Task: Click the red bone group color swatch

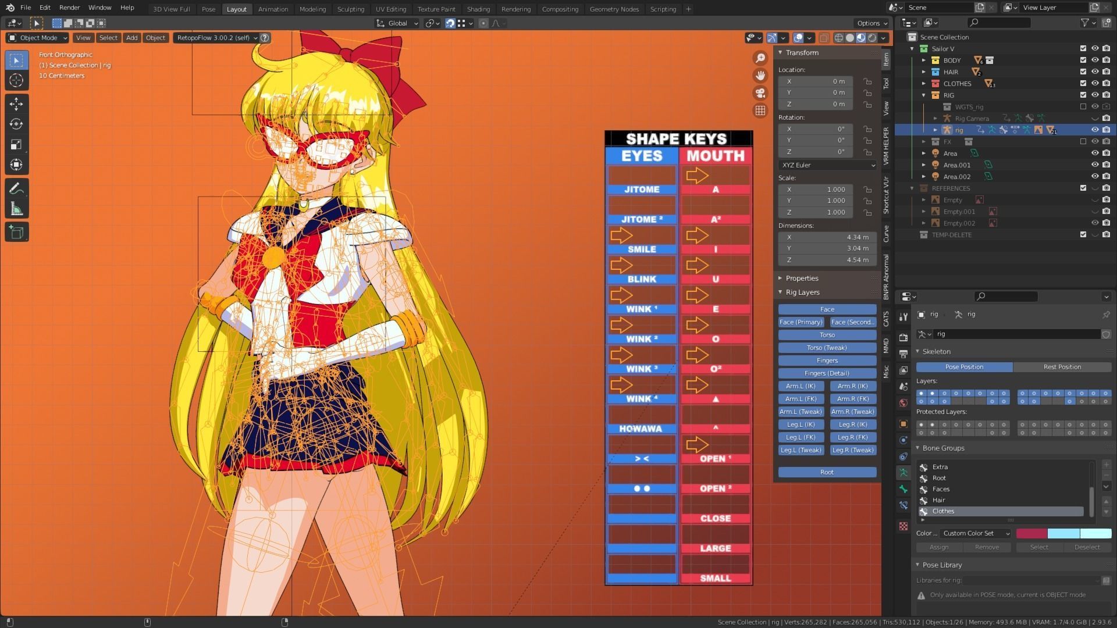Action: (1031, 534)
